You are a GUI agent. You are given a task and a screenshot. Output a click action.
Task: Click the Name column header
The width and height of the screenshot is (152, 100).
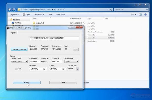coord(35,19)
